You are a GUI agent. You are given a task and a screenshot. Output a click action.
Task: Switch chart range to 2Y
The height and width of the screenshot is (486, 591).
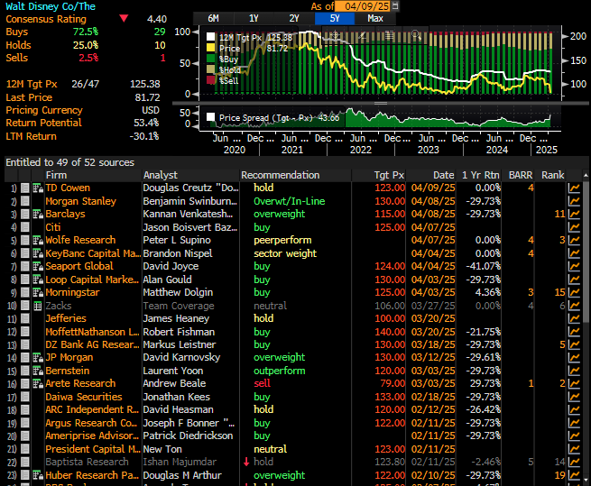tap(294, 18)
